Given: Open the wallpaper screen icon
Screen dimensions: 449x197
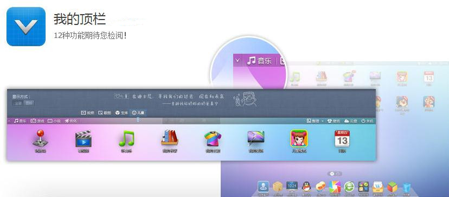Looking at the screenshot, I should (x=256, y=138).
